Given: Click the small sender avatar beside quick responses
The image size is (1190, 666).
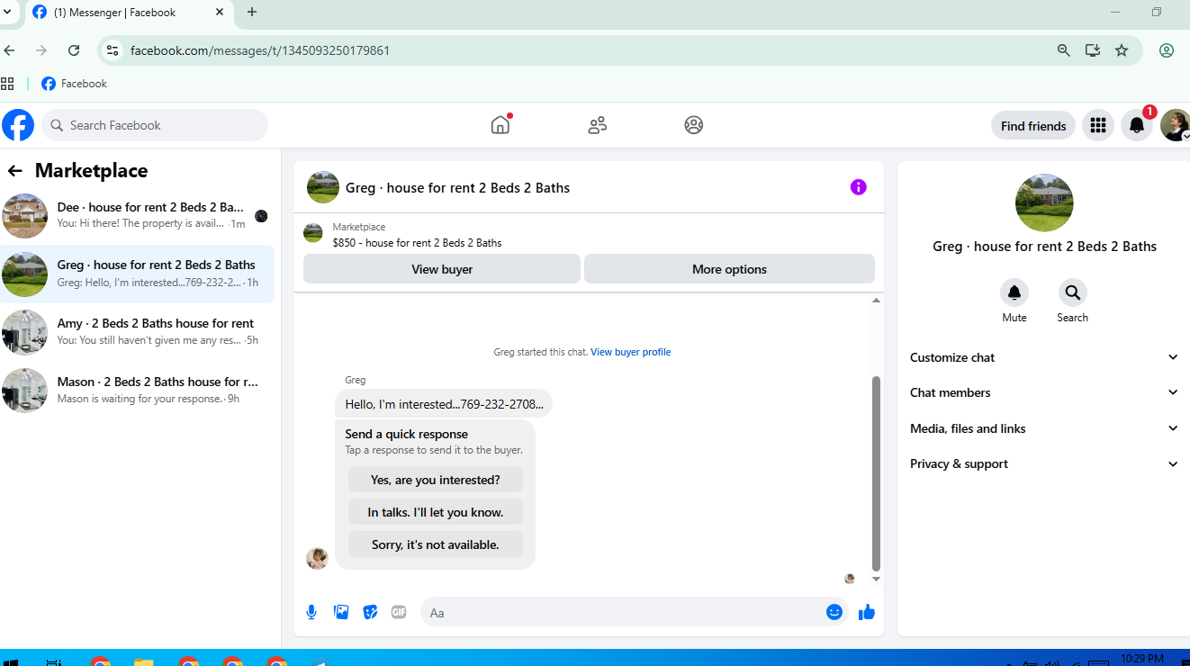Looking at the screenshot, I should tap(317, 558).
